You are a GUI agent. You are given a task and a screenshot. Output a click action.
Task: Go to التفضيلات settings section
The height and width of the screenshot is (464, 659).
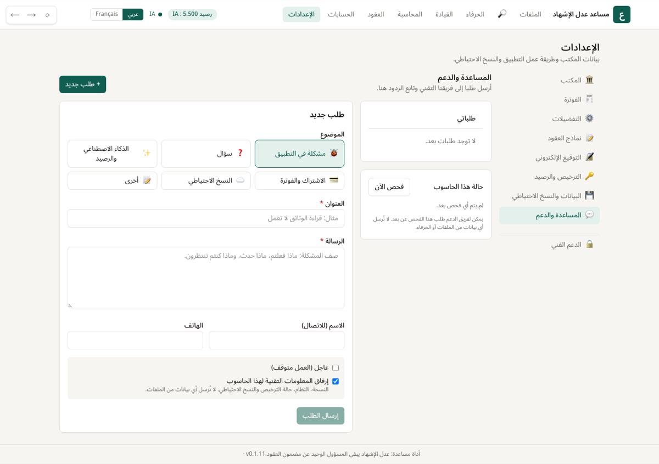pos(550,118)
